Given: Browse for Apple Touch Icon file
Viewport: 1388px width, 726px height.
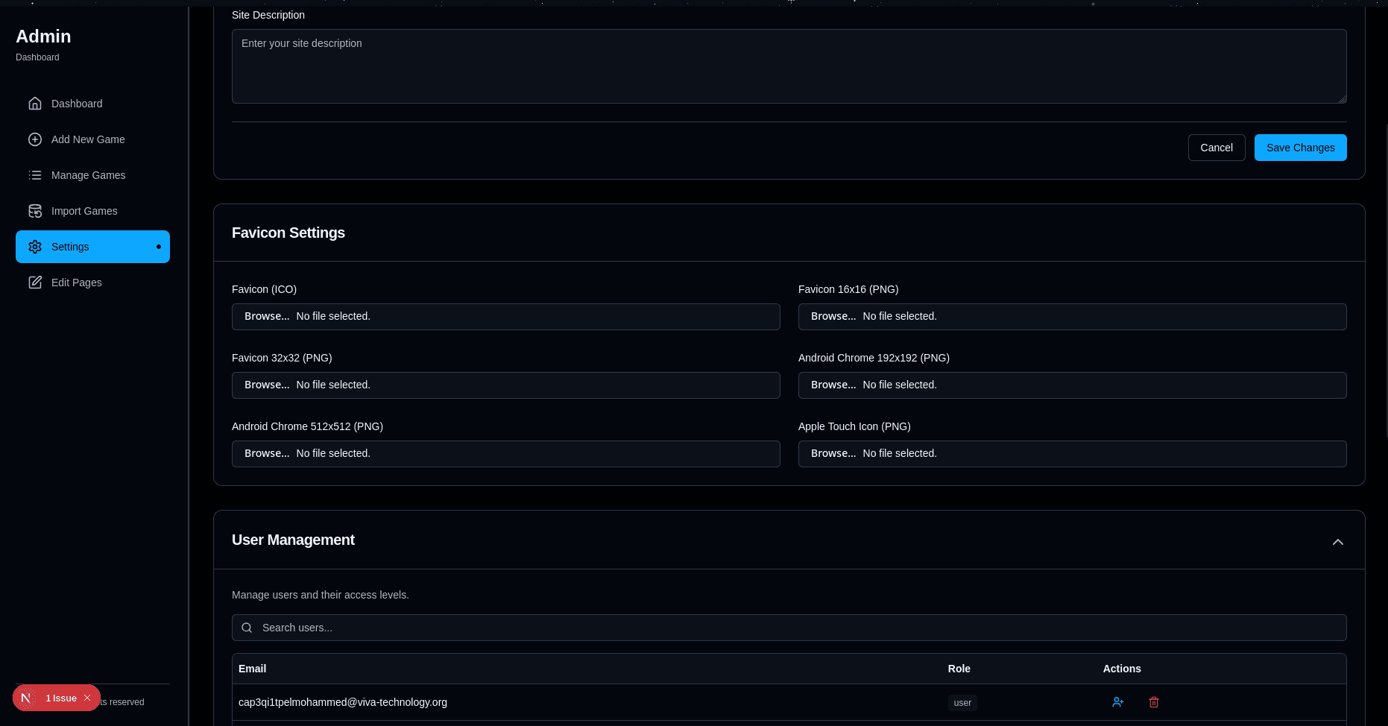Looking at the screenshot, I should (x=833, y=454).
